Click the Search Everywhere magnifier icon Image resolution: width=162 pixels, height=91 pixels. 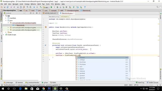coord(157,7)
